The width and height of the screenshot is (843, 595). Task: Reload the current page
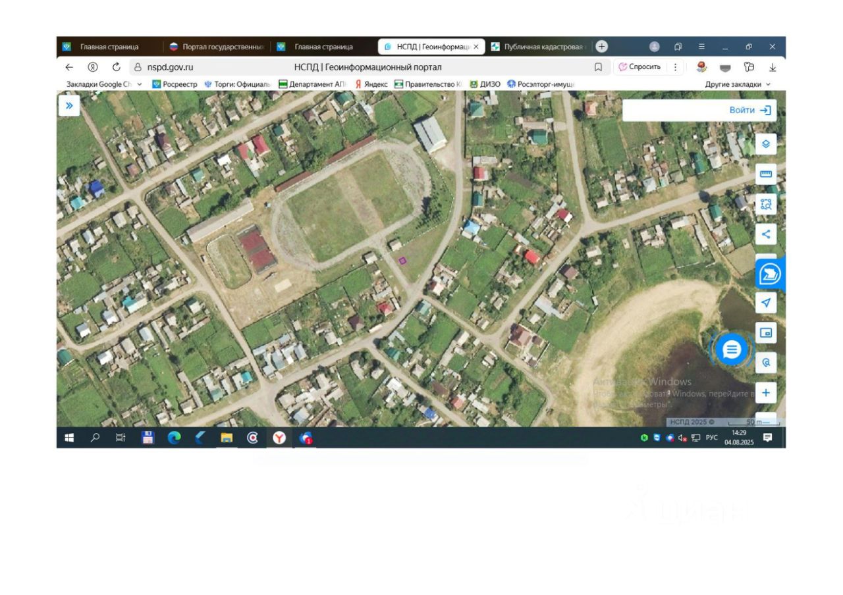[x=117, y=67]
